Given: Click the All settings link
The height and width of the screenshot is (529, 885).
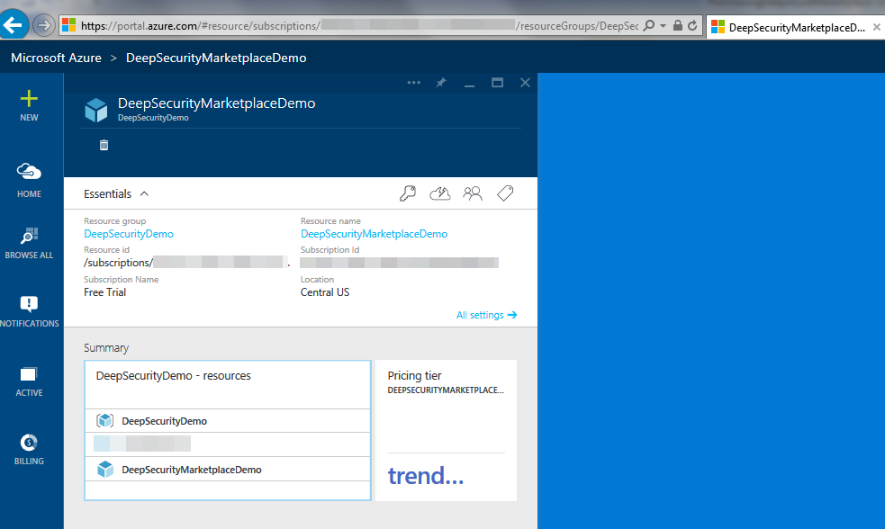Looking at the screenshot, I should 486,315.
